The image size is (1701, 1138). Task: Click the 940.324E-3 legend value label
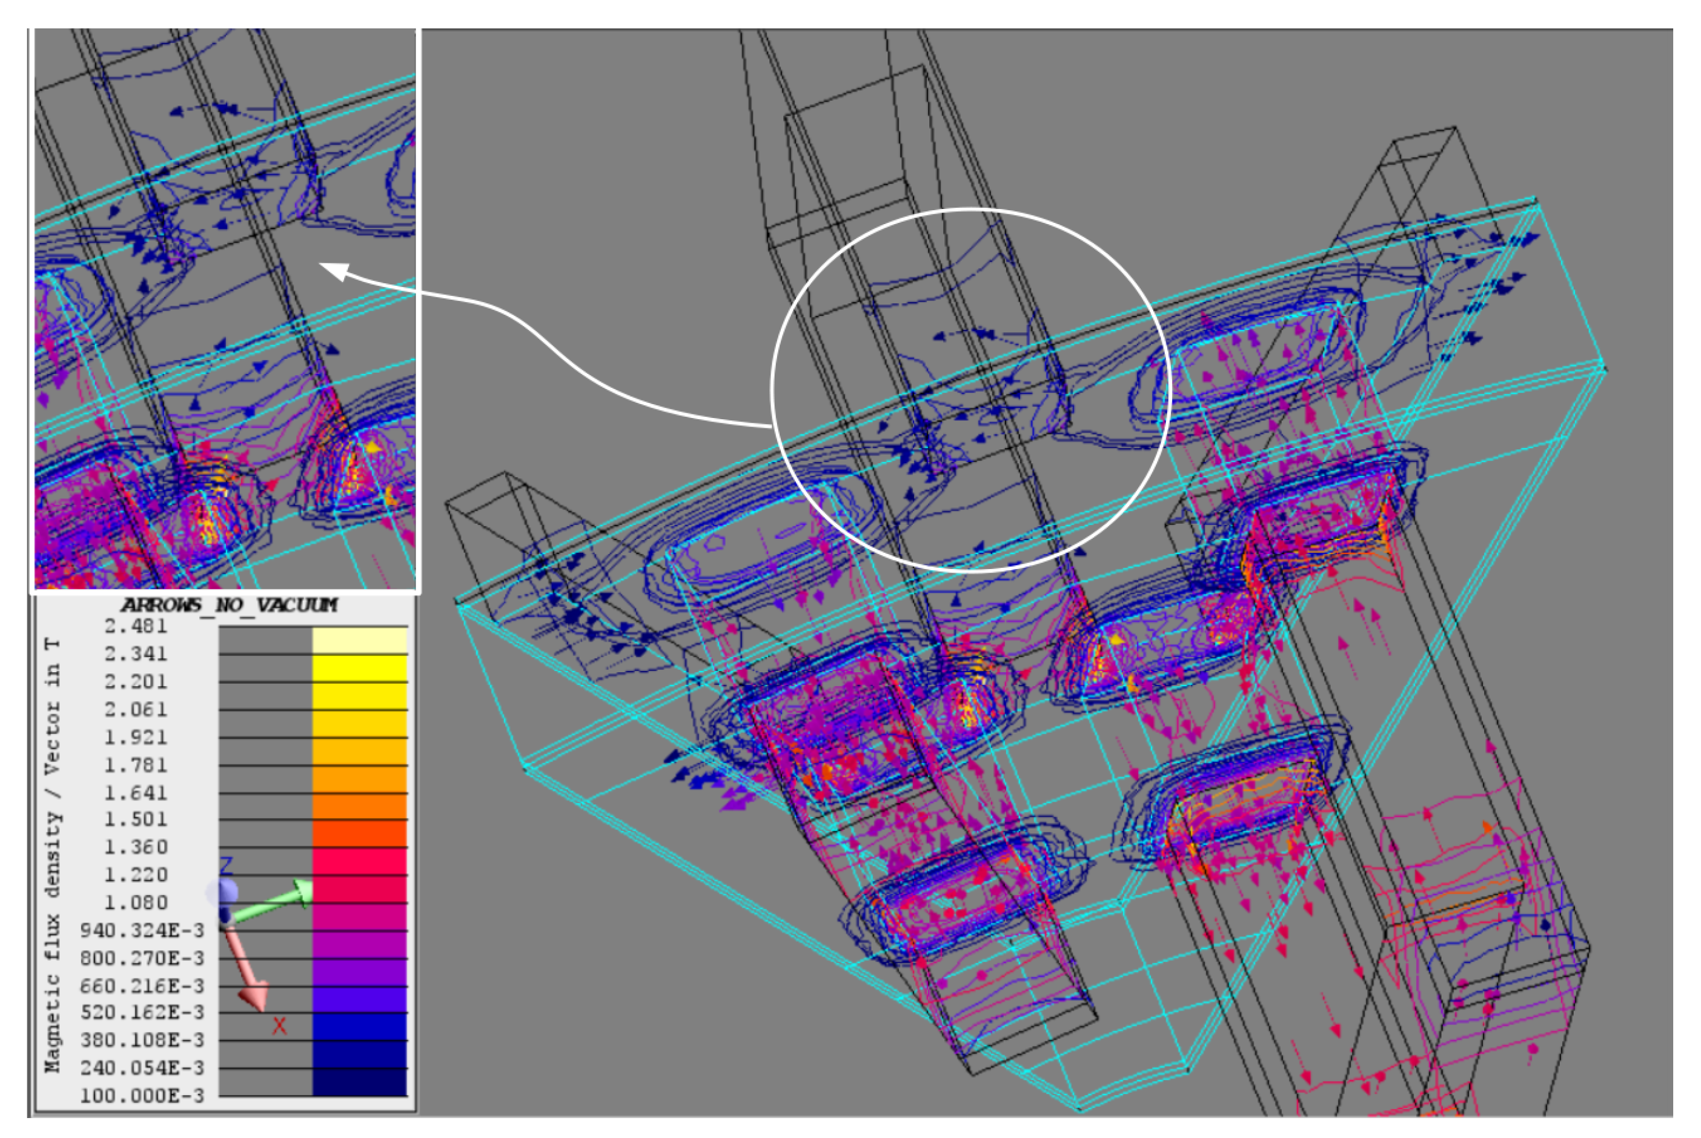[x=142, y=930]
